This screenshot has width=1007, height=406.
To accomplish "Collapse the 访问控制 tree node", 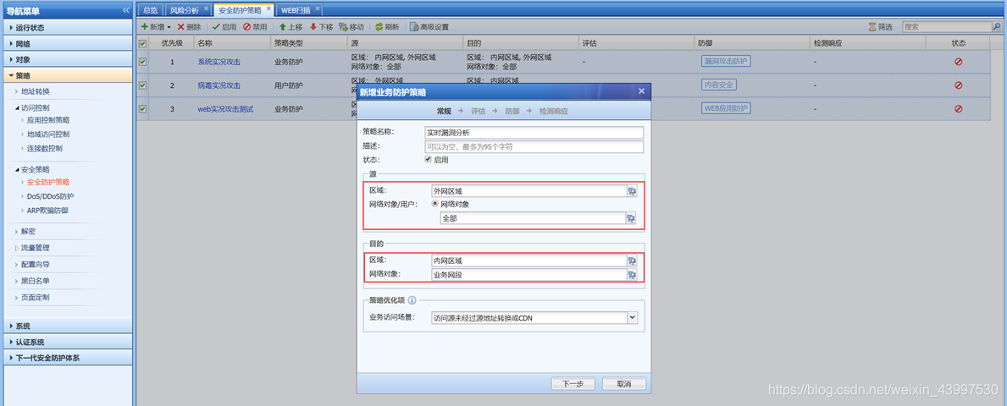I will [x=17, y=107].
